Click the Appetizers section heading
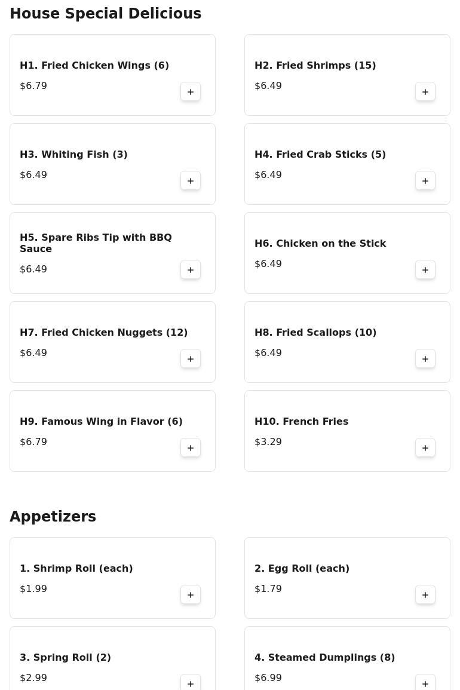460x690 pixels. 53,516
